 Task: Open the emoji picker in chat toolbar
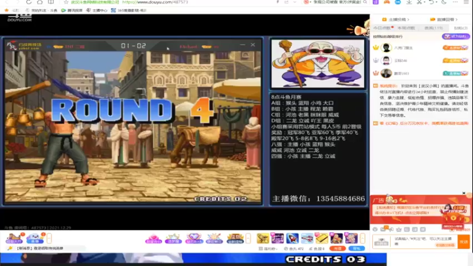[x=375, y=229]
